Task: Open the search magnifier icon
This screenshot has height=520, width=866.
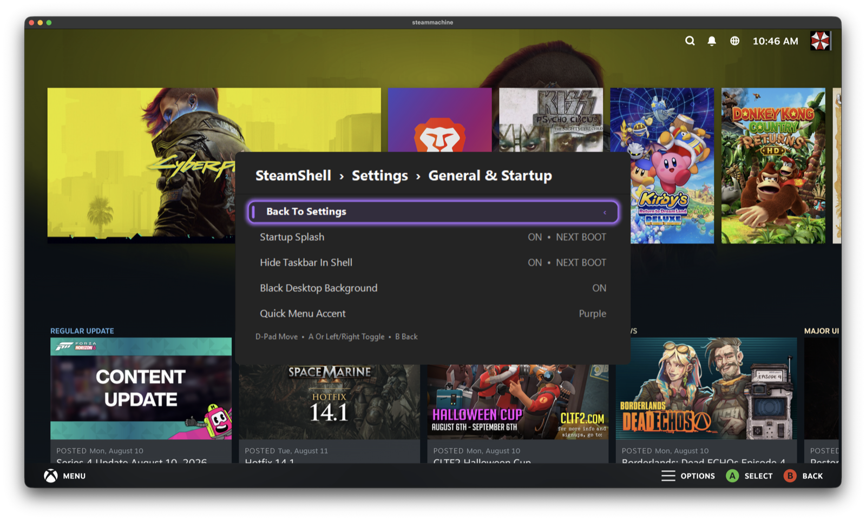Action: tap(690, 41)
